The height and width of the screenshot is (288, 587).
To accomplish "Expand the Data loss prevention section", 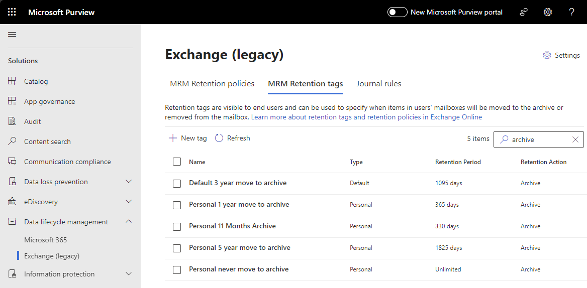I will (129, 182).
